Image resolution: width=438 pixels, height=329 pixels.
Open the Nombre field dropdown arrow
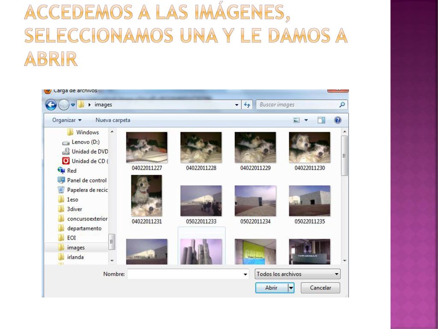[245, 274]
